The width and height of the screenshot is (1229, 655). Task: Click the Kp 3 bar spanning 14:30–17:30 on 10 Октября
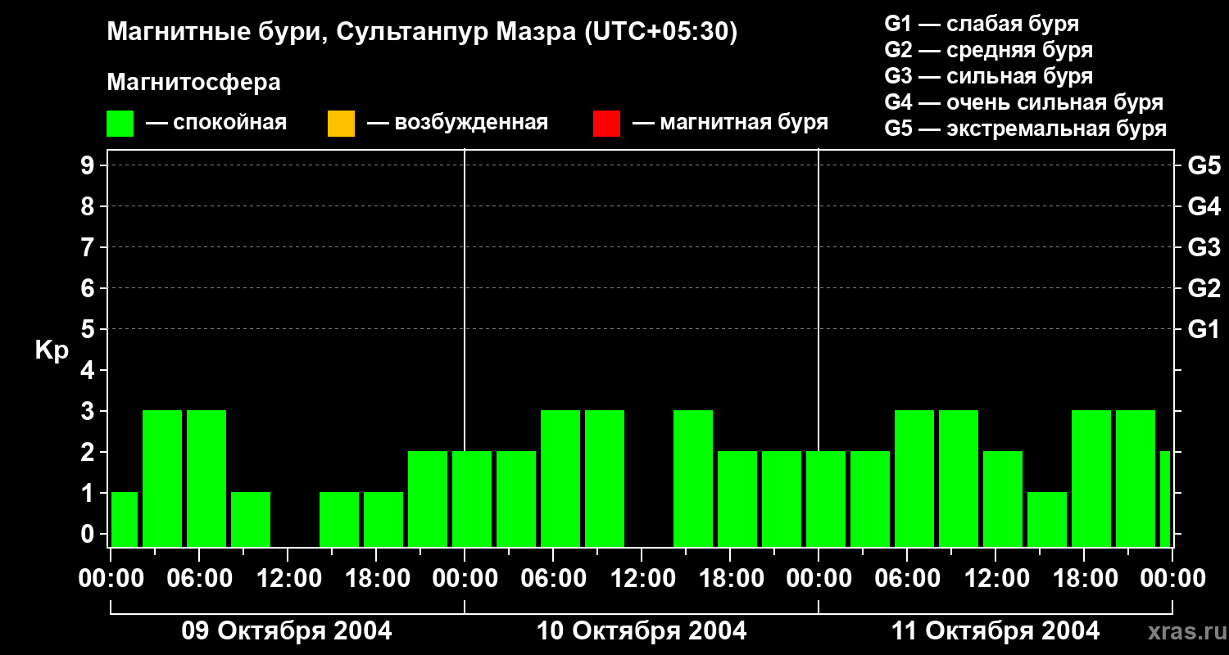(693, 478)
